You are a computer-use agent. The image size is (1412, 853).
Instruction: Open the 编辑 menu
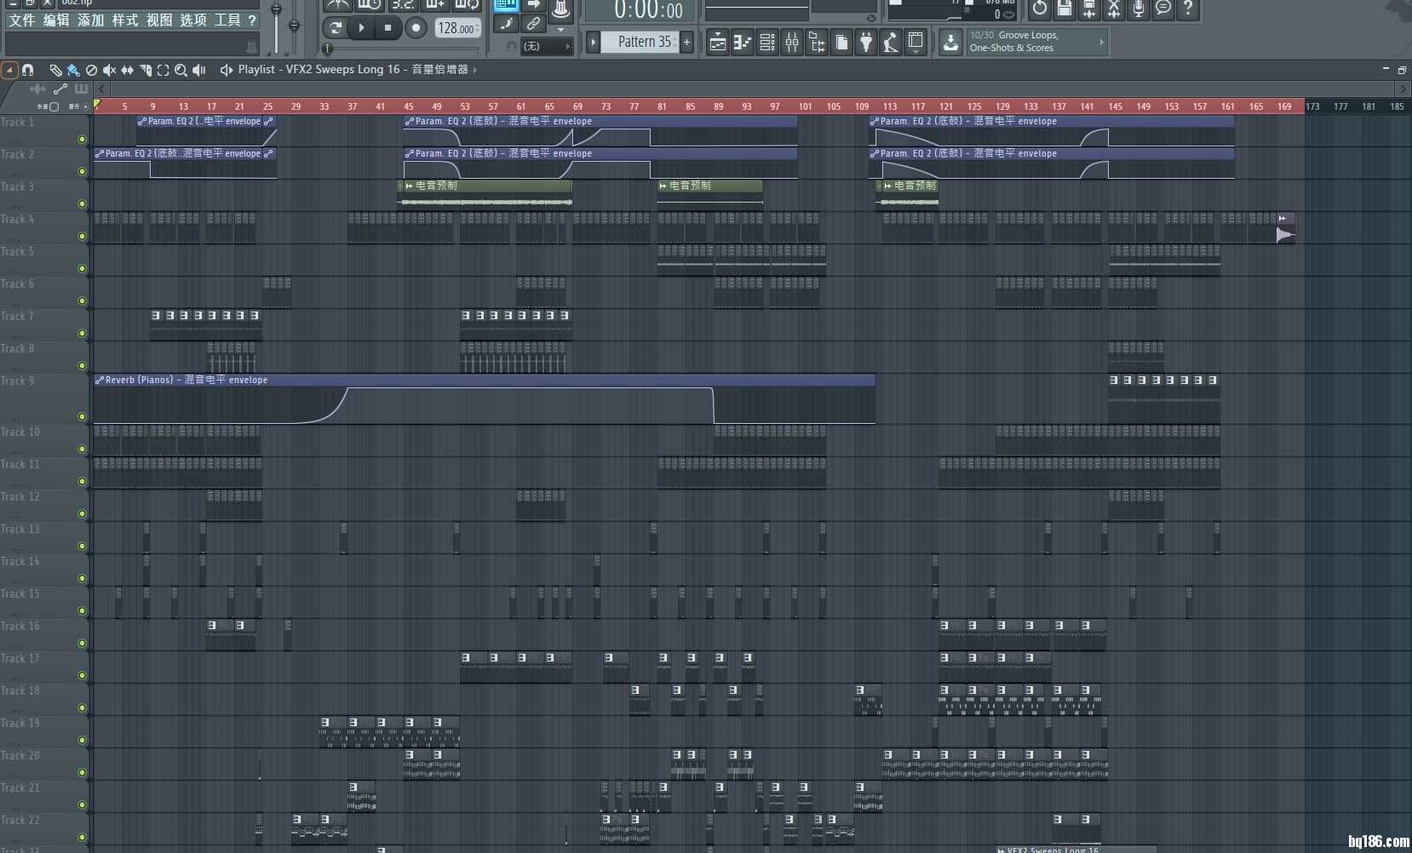click(56, 20)
